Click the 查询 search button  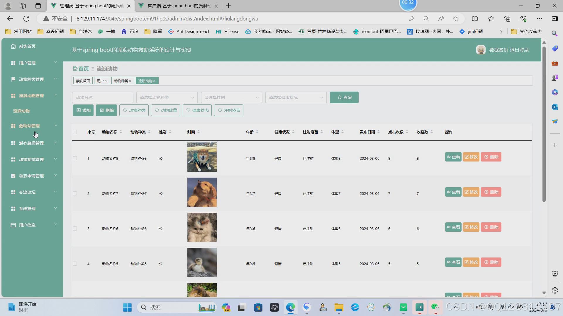pyautogui.click(x=344, y=97)
